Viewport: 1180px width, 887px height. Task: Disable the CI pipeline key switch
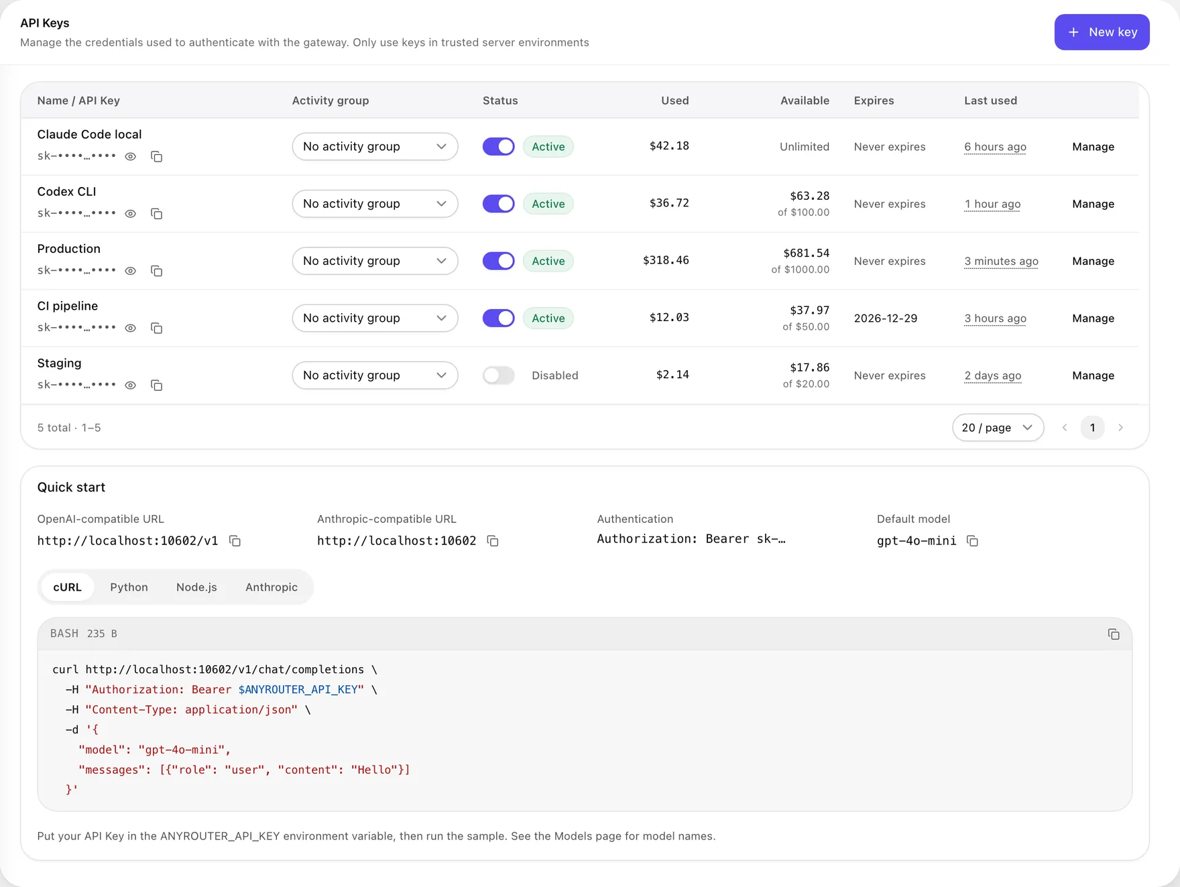499,318
